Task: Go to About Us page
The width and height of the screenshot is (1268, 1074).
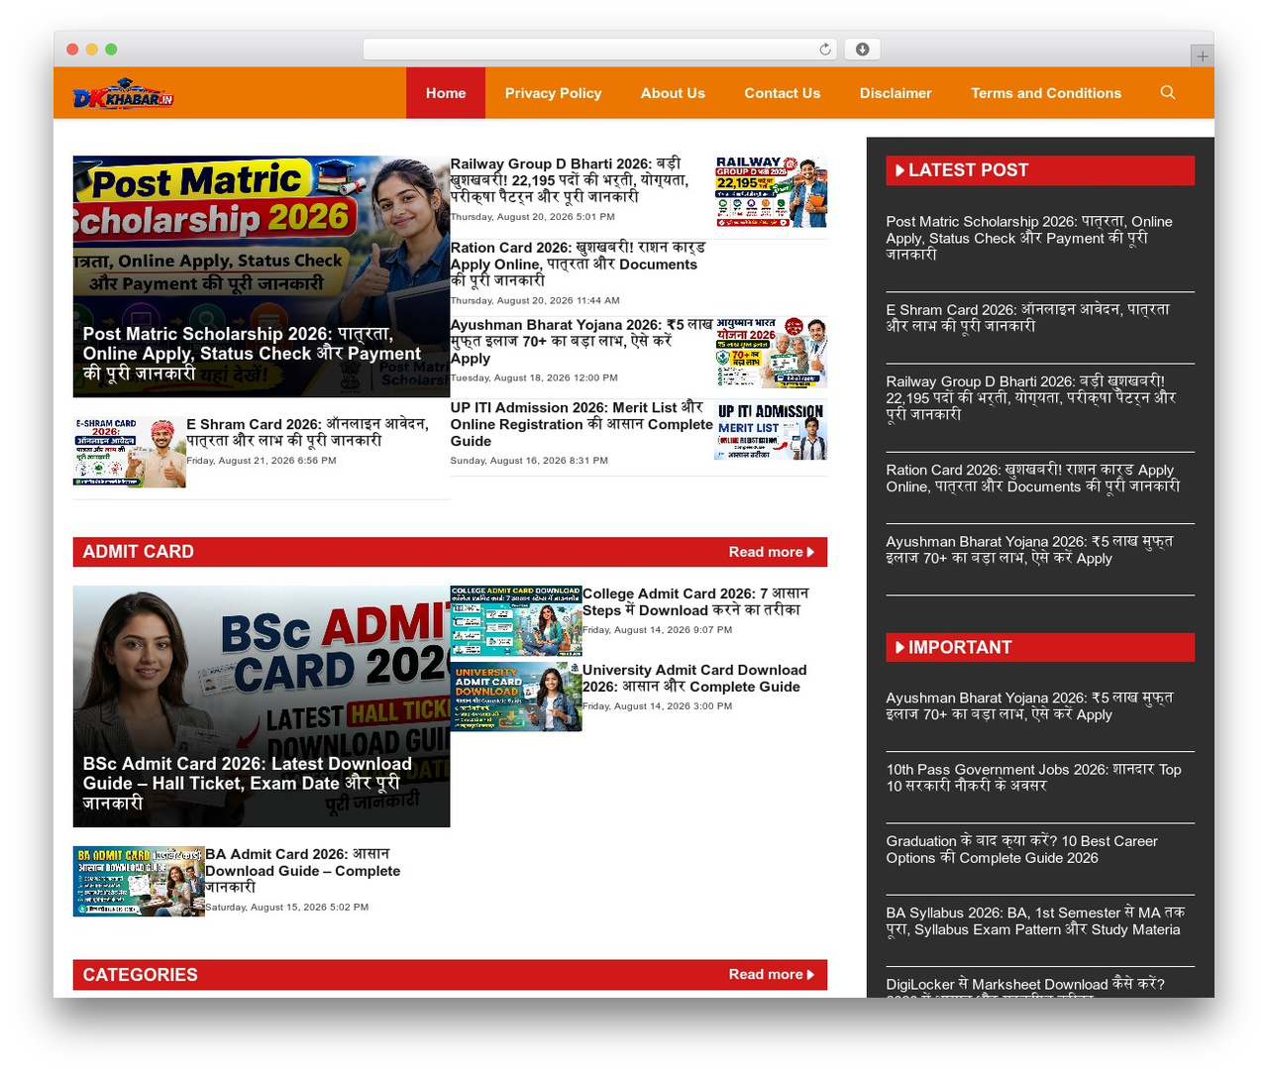Action: tap(673, 93)
